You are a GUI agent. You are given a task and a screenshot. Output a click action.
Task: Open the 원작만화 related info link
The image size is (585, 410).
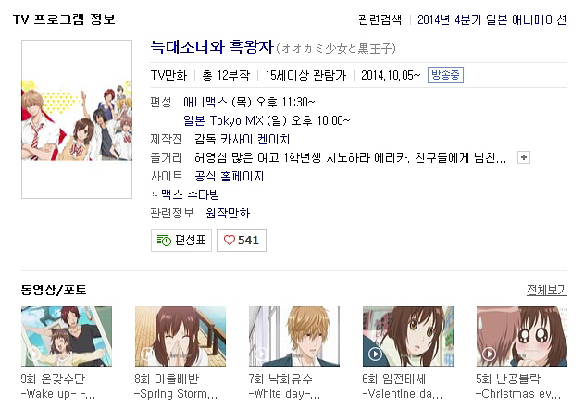228,213
